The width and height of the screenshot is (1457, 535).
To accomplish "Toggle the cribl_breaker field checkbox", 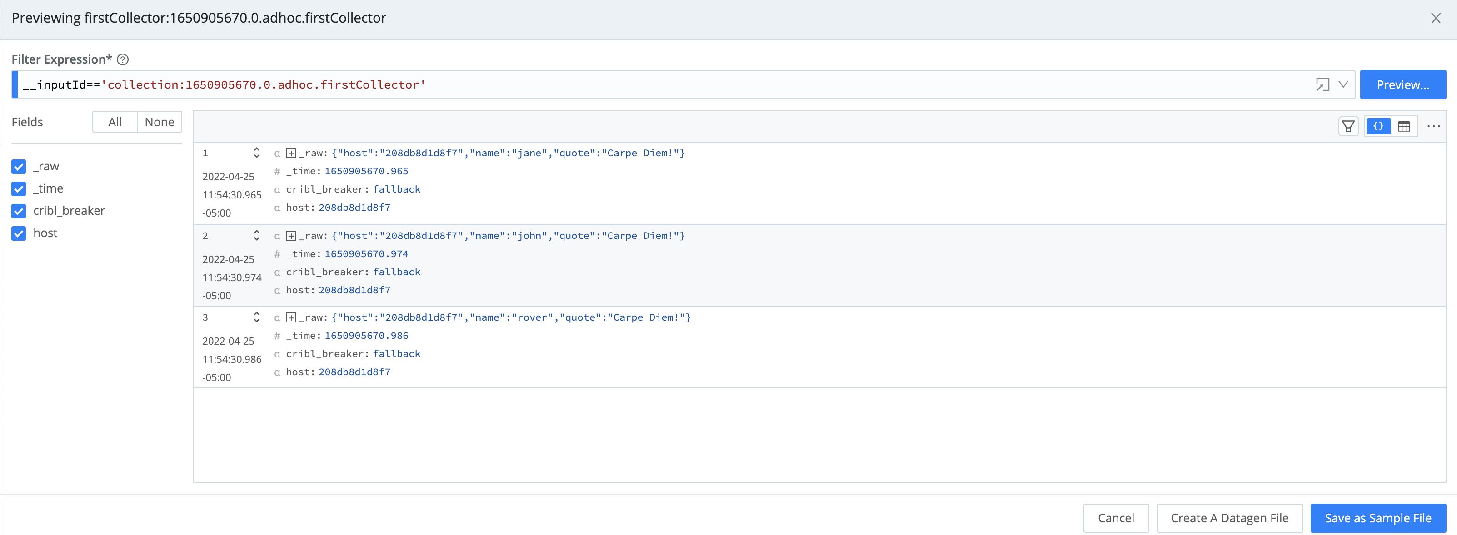I will tap(19, 211).
